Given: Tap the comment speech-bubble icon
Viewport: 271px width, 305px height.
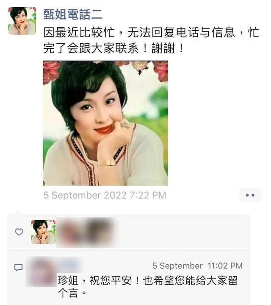Looking at the screenshot, I should pyautogui.click(x=19, y=268).
